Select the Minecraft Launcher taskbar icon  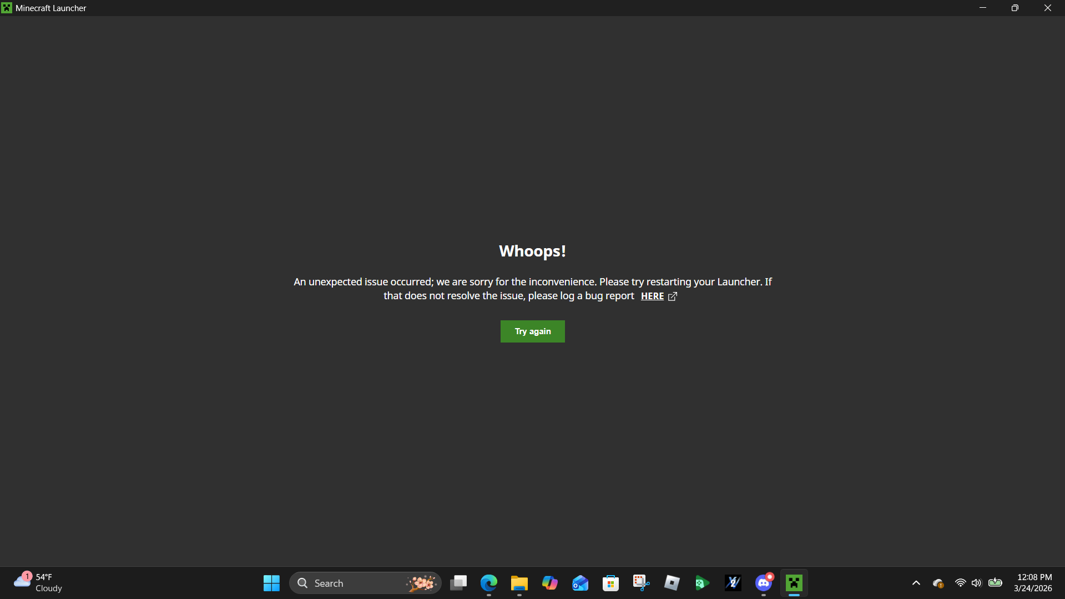point(794,583)
